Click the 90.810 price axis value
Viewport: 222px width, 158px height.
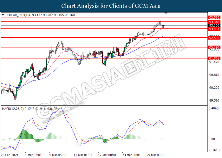tap(214, 75)
